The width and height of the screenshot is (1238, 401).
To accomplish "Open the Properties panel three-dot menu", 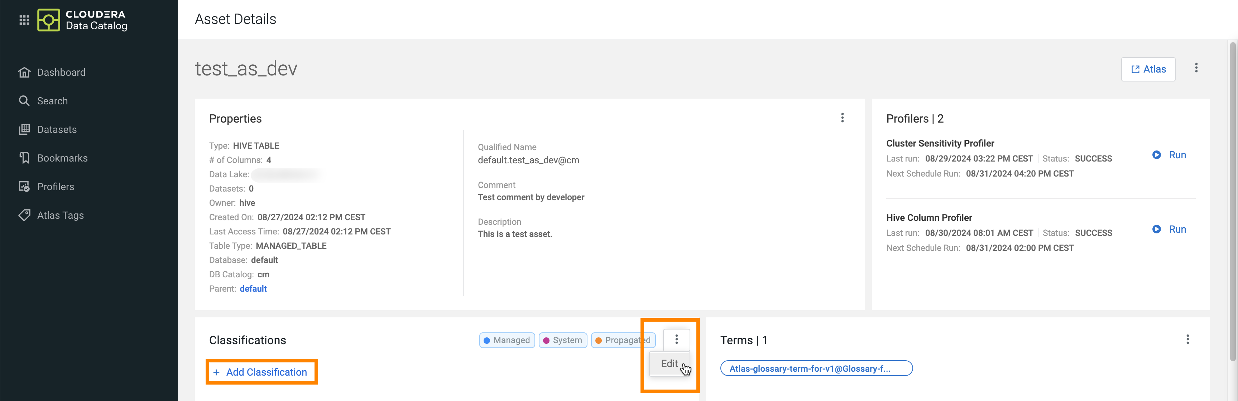I will click(842, 118).
